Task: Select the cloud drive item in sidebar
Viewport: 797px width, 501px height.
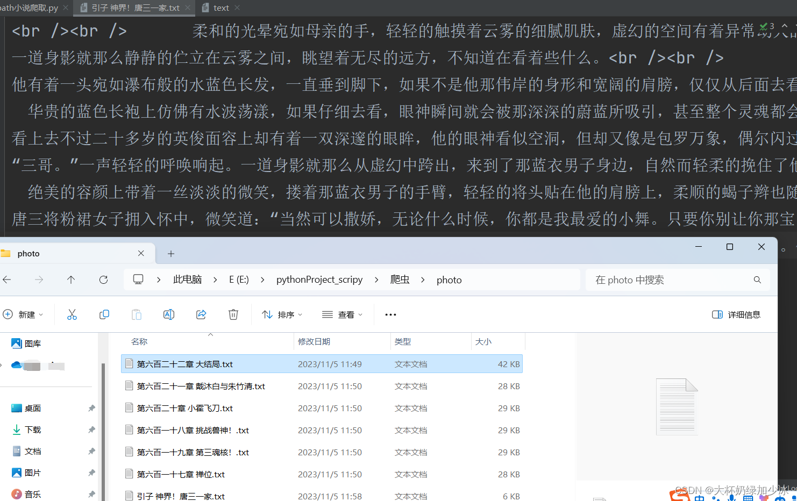Action: pos(38,366)
